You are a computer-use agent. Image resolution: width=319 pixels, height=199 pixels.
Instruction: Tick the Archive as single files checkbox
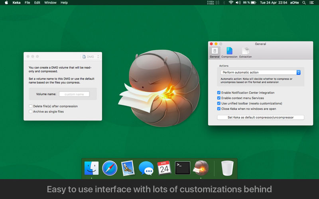(31, 111)
